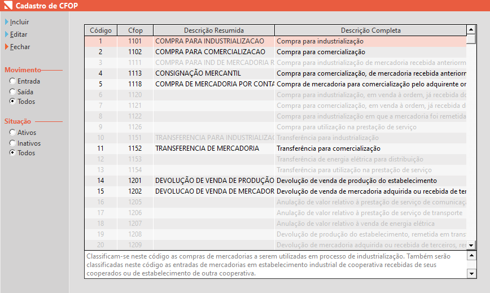
Task: Click Cfop cell 1206
Action: 135,213
